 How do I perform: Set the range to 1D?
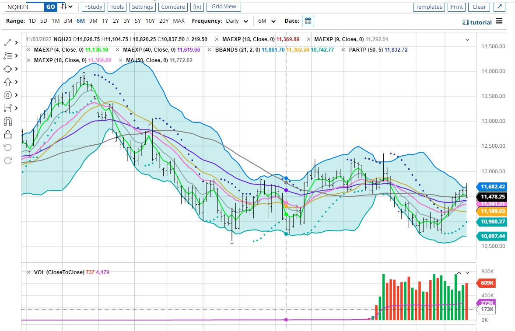[x=32, y=21]
